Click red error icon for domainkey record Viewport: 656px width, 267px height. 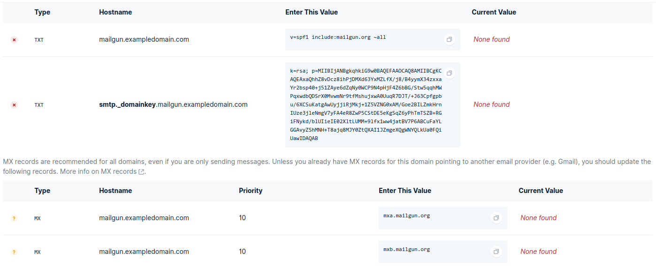coord(14,105)
